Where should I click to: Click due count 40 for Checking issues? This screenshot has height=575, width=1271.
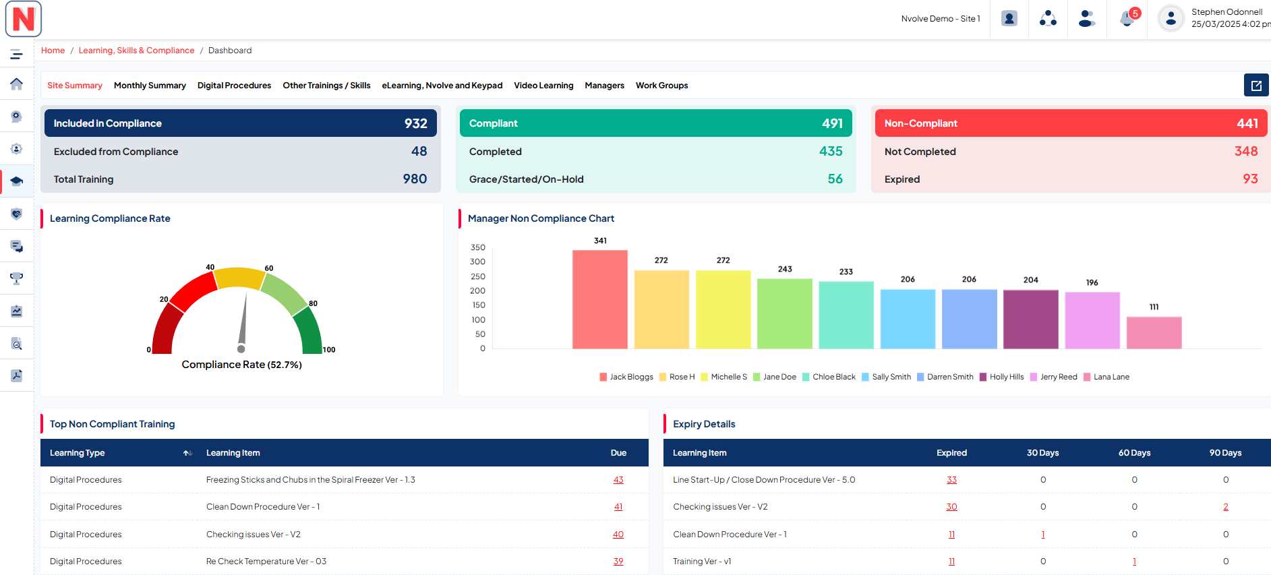pyautogui.click(x=618, y=535)
